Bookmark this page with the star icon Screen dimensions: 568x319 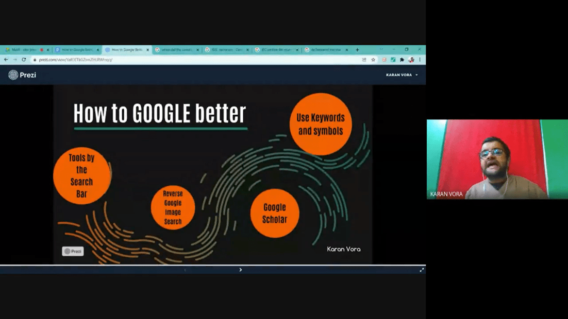pyautogui.click(x=373, y=59)
